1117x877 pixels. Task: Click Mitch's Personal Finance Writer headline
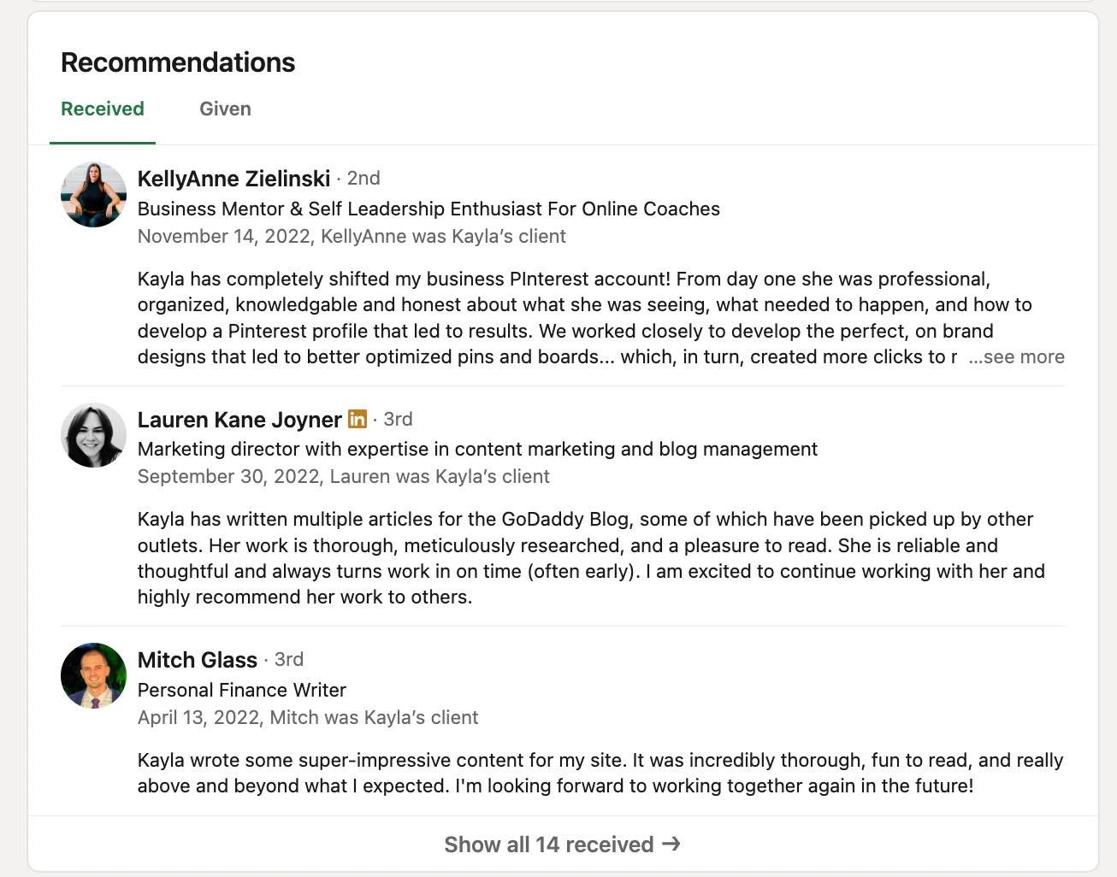click(x=242, y=690)
